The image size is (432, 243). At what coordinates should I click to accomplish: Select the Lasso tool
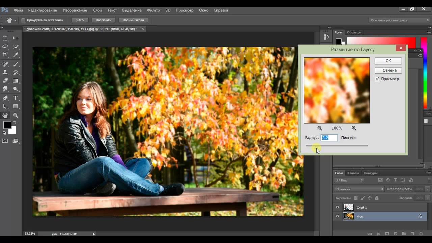5,47
